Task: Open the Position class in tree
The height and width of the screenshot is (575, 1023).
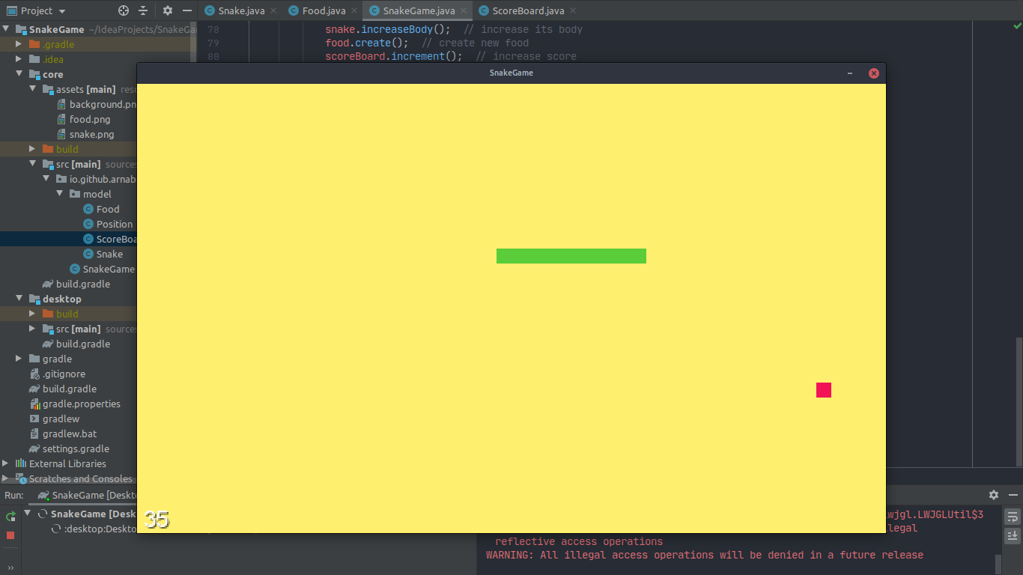Action: tap(108, 224)
